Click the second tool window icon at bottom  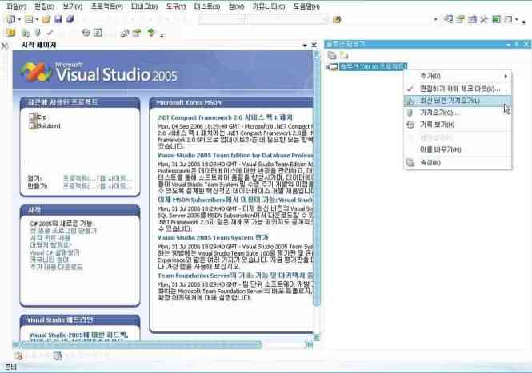tap(58, 355)
